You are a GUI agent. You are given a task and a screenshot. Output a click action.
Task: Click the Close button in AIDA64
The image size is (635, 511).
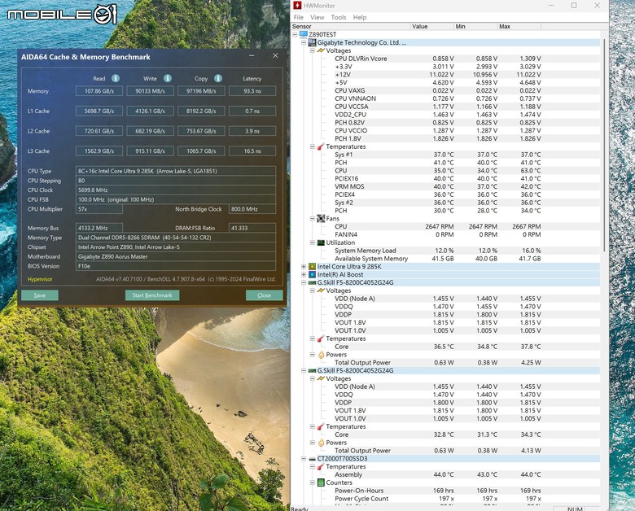(264, 295)
